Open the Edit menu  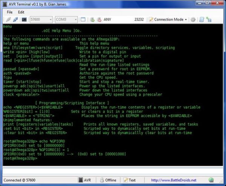[x=21, y=12]
